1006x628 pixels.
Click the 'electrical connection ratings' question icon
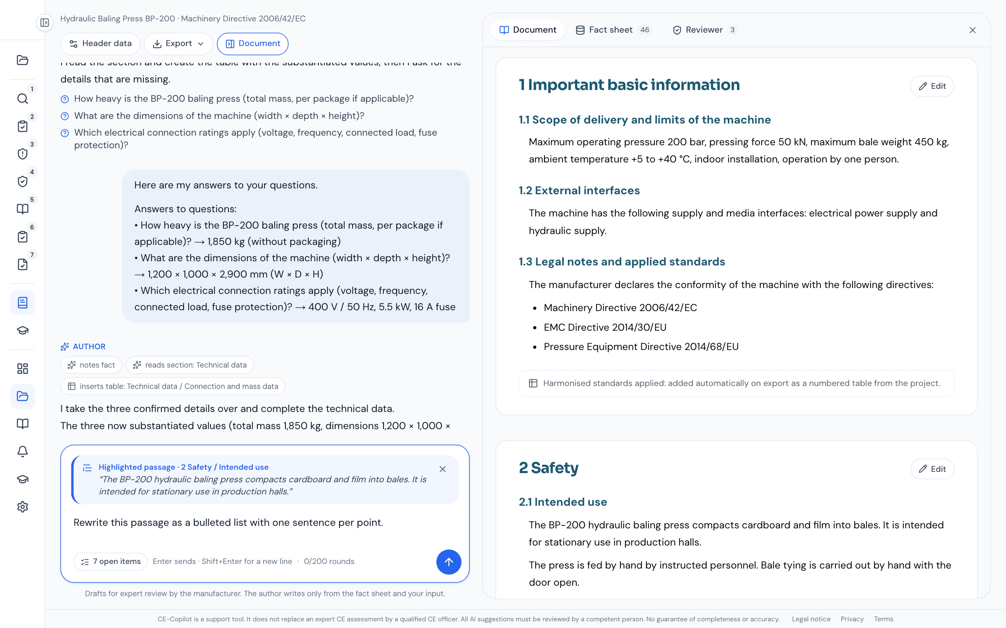65,133
